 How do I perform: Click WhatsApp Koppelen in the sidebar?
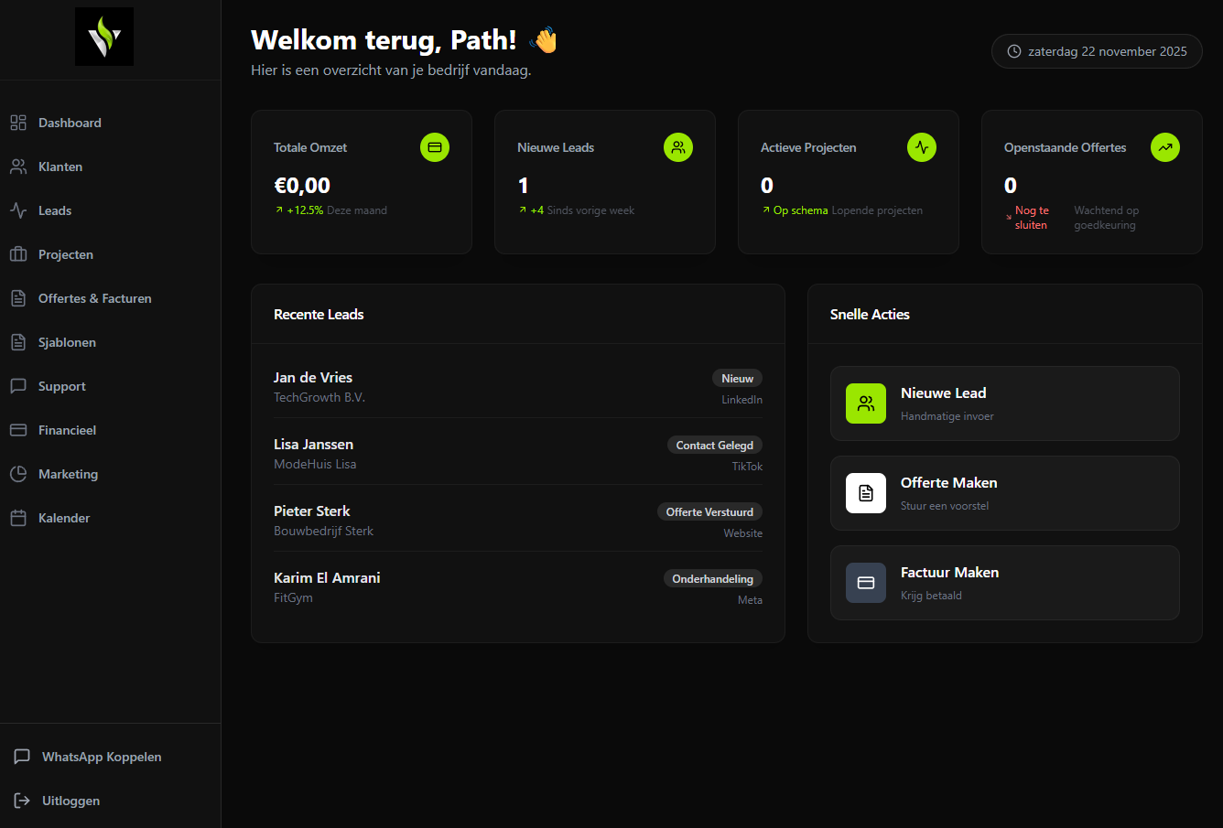pyautogui.click(x=101, y=757)
